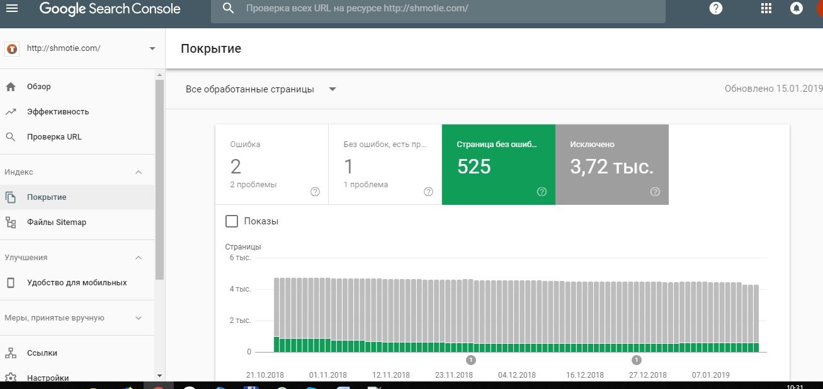Click help icon on green 525 card
Screen dimensions: 823x389
[x=542, y=192]
